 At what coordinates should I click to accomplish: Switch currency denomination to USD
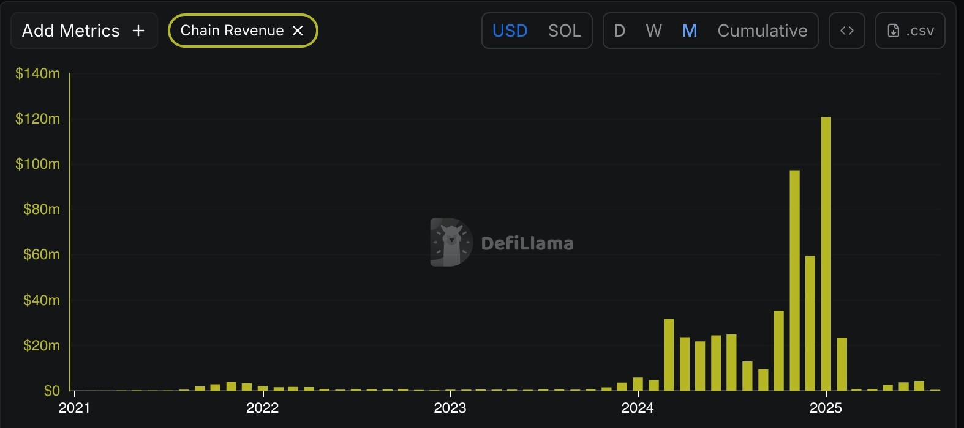coord(510,31)
